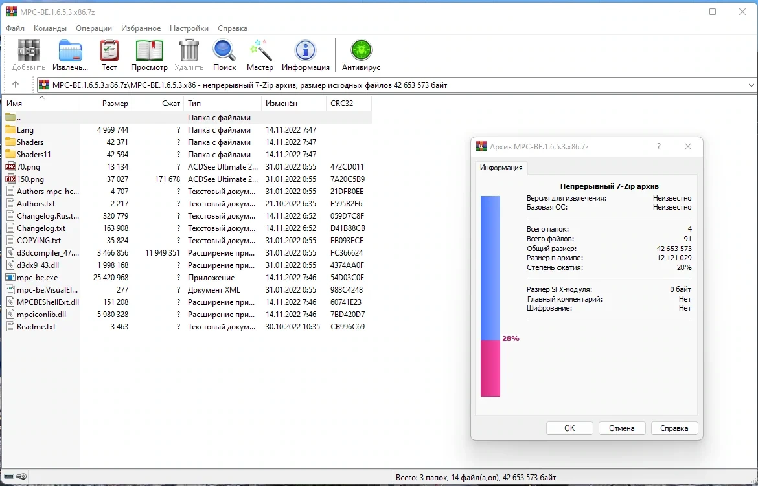This screenshot has height=486, width=758.
Task: Select the Shaders11 folder icon
Action: (10, 154)
